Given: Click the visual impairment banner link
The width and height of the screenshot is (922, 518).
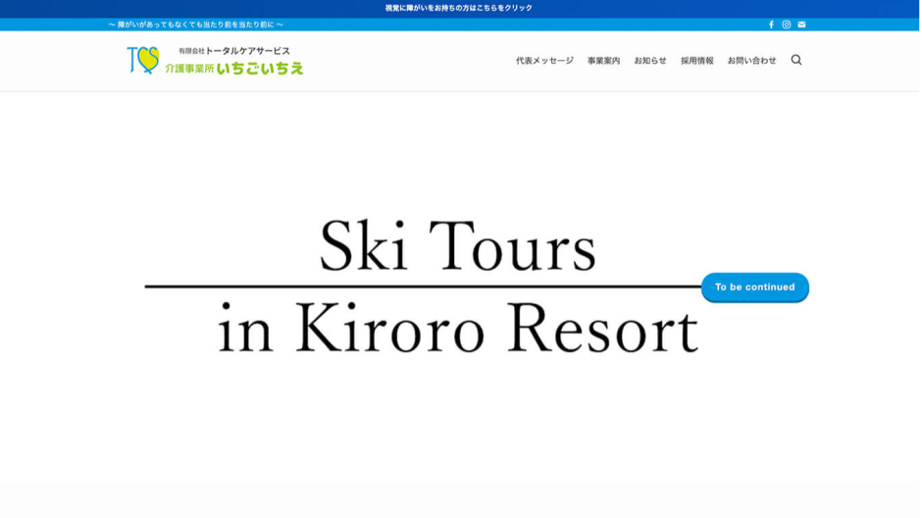Looking at the screenshot, I should click(460, 8).
